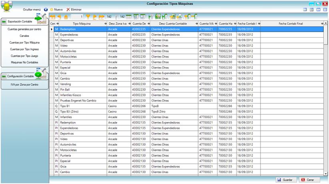Toggle pin on Cuenta IVA column
The width and height of the screenshot is (329, 184).
click(215, 24)
